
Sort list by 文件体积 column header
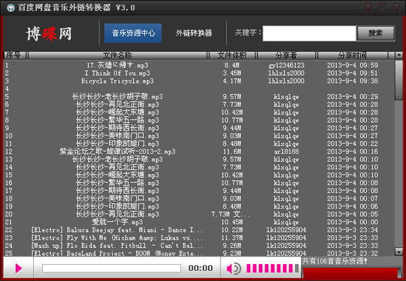click(232, 55)
